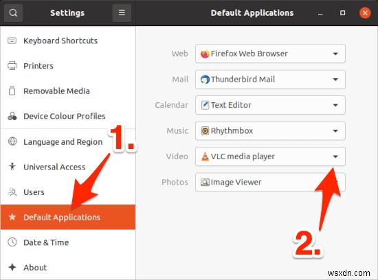This screenshot has width=378, height=280.
Task: Click the Firefox icon in Web dropdown
Action: pyautogui.click(x=205, y=54)
